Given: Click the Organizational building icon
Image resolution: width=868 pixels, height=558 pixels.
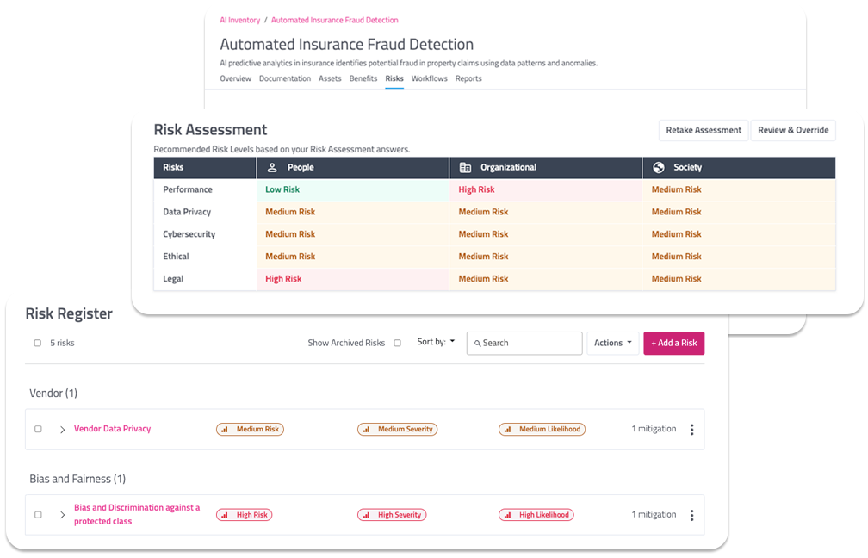Looking at the screenshot, I should (465, 168).
